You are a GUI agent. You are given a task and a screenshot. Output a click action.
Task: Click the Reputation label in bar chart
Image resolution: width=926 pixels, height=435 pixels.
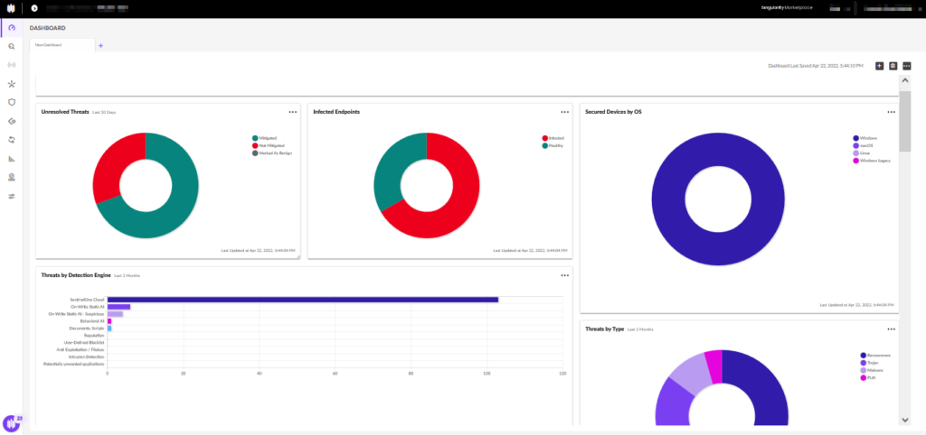pyautogui.click(x=94, y=336)
